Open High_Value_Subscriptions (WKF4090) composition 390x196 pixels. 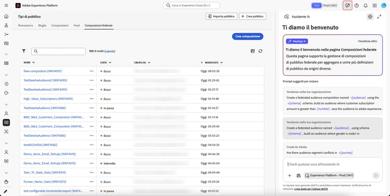click(x=48, y=99)
